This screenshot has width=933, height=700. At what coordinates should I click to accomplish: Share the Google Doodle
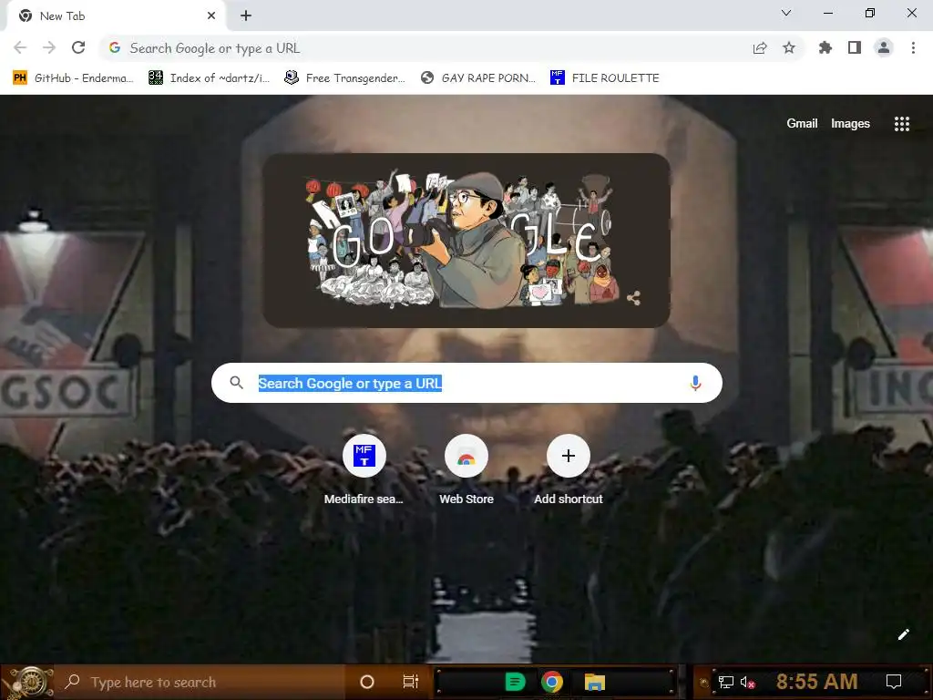pyautogui.click(x=634, y=298)
